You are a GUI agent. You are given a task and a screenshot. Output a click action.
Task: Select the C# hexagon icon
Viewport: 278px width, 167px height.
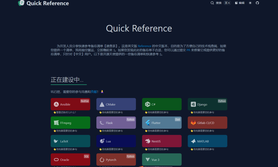(147, 104)
